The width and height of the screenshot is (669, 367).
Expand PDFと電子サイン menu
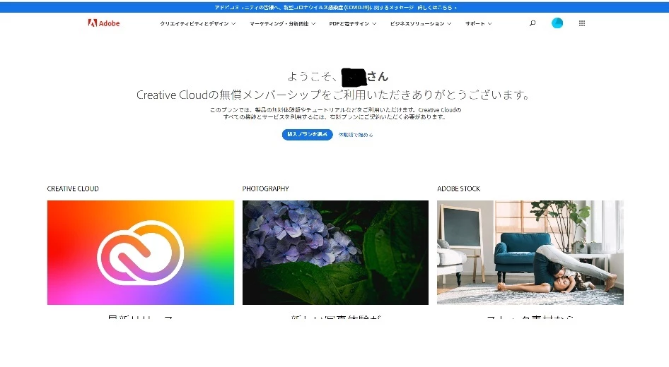[353, 24]
